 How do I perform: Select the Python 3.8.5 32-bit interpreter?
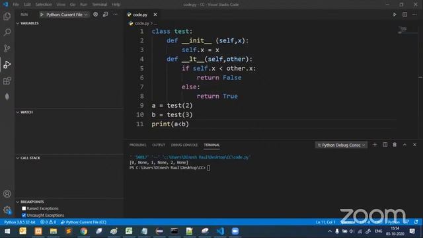(20, 222)
